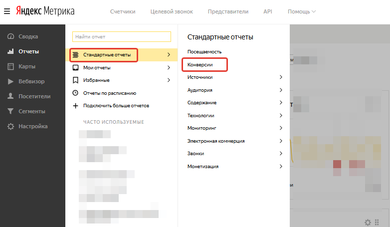Click the Избранные bookmark icon
Screen dimensions: 390x227
[75, 80]
